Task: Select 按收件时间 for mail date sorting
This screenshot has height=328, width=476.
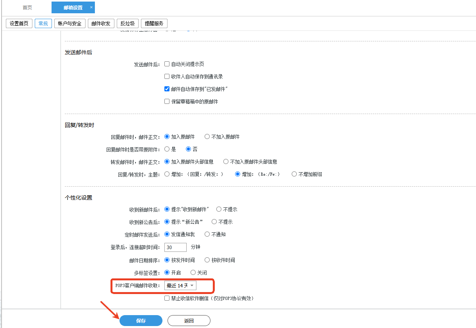Action: point(207,260)
